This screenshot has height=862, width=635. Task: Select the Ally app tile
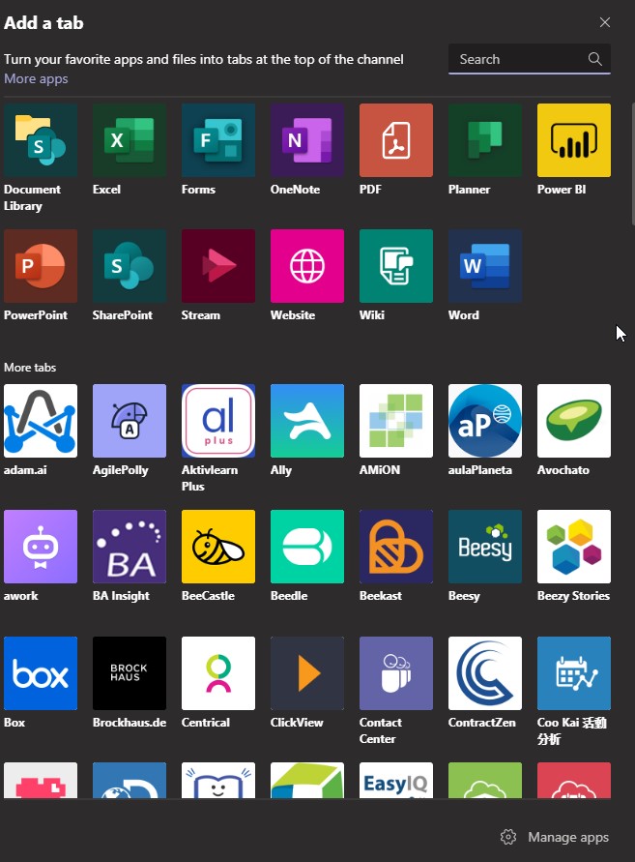307,421
